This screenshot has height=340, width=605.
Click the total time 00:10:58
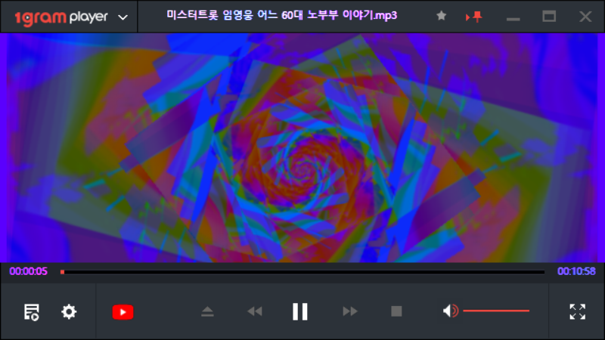tap(576, 271)
